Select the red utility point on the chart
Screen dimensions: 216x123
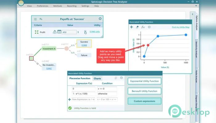148,45
